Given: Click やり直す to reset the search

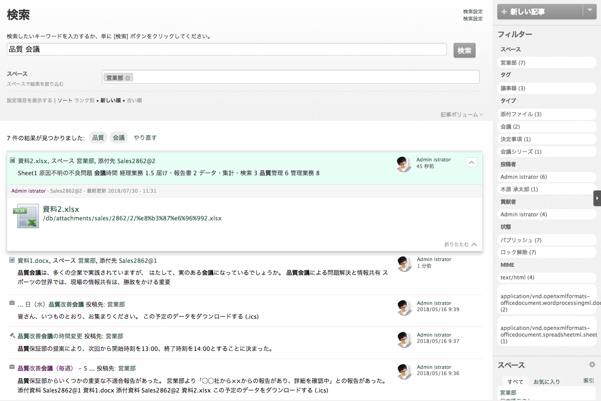Looking at the screenshot, I should point(145,138).
